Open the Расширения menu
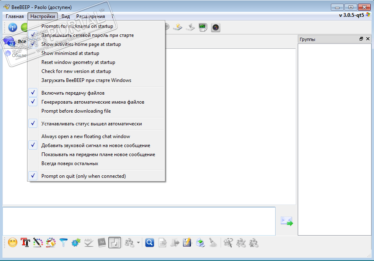374x261 pixels. point(90,16)
